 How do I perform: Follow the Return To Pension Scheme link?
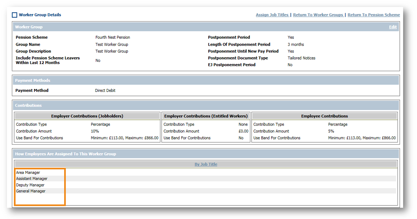pos(373,15)
